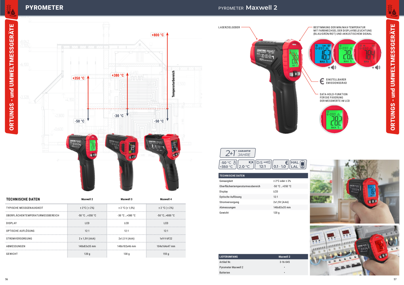Screen dimensions: 404x285
Task: Click the Genauigkeit row on page 57
Action: click(263, 181)
